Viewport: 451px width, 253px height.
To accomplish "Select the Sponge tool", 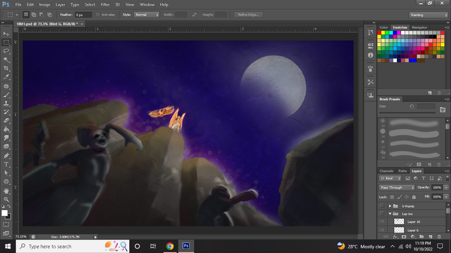I will point(6,146).
